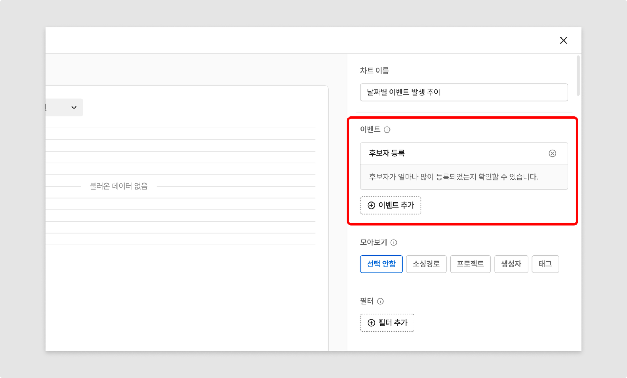Click the 후보자 등록 event description text
627x378 pixels.
pos(453,177)
